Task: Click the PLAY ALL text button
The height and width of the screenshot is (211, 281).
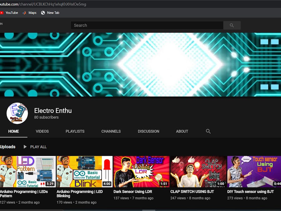Action: pos(38,147)
